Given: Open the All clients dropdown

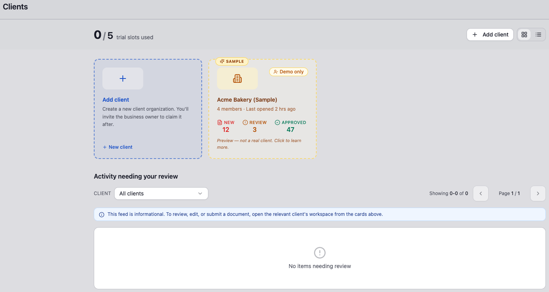Looking at the screenshot, I should 161,193.
